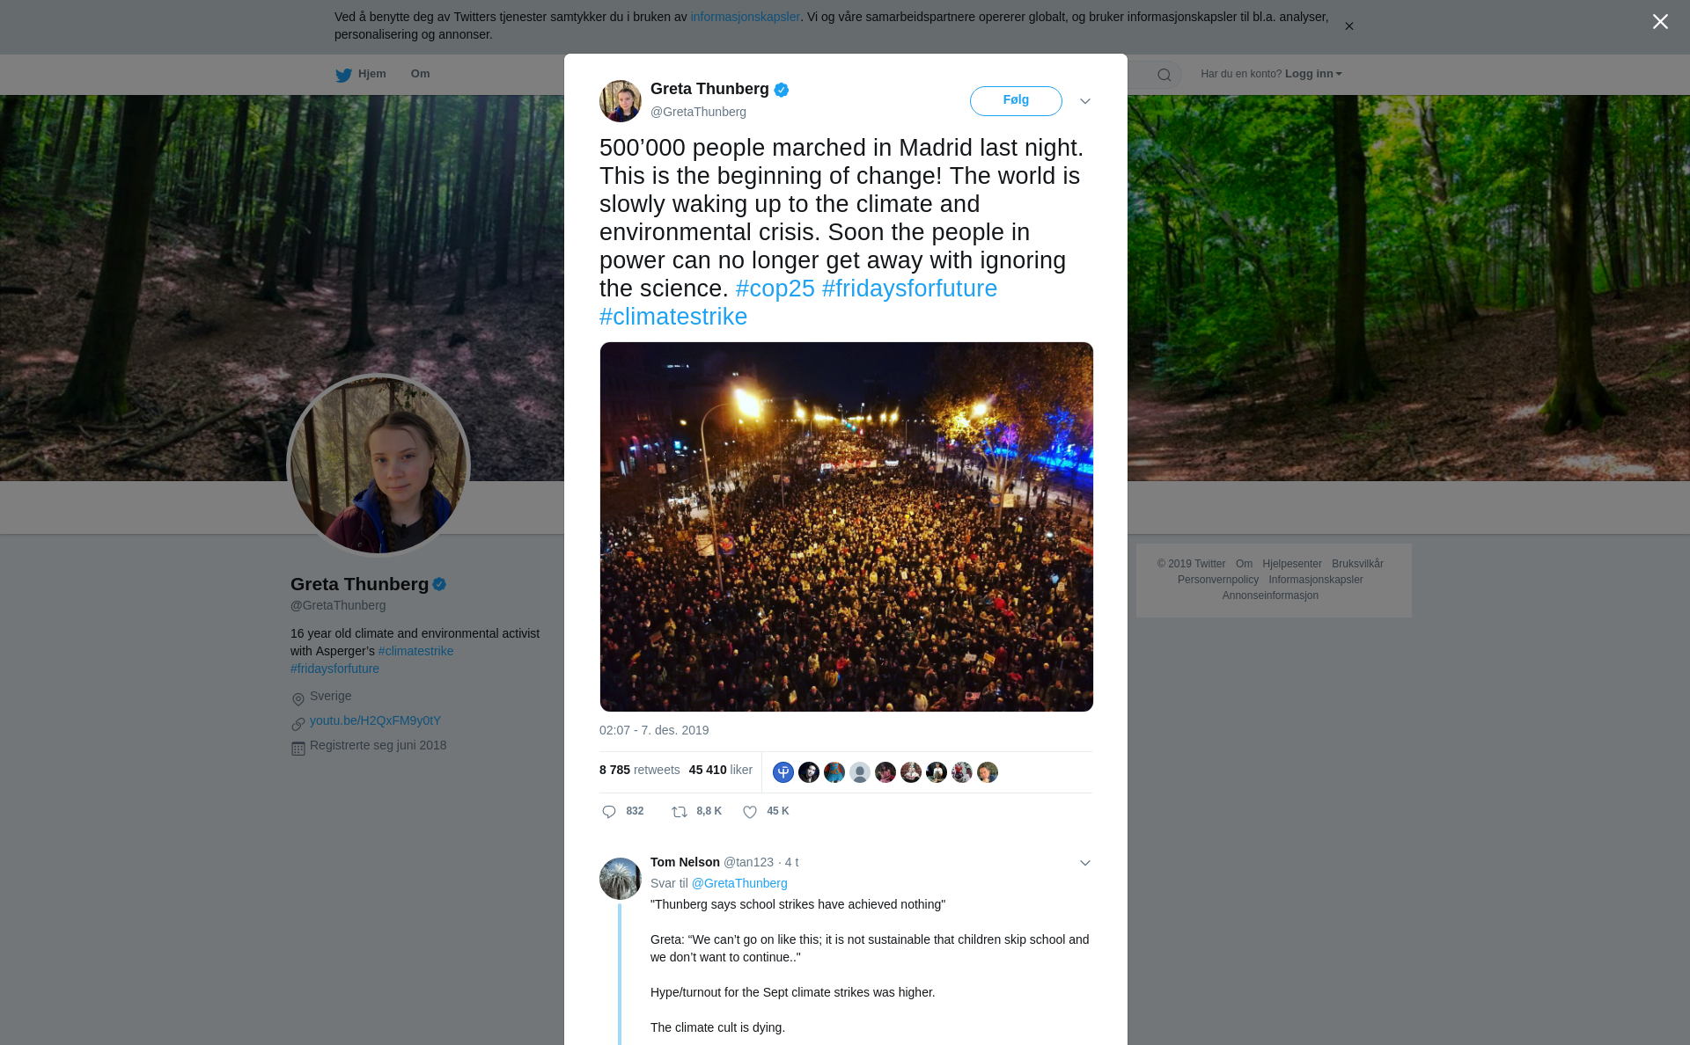Expand options chevron on Tom Nelson's reply
Image resolution: width=1690 pixels, height=1045 pixels.
tap(1085, 863)
